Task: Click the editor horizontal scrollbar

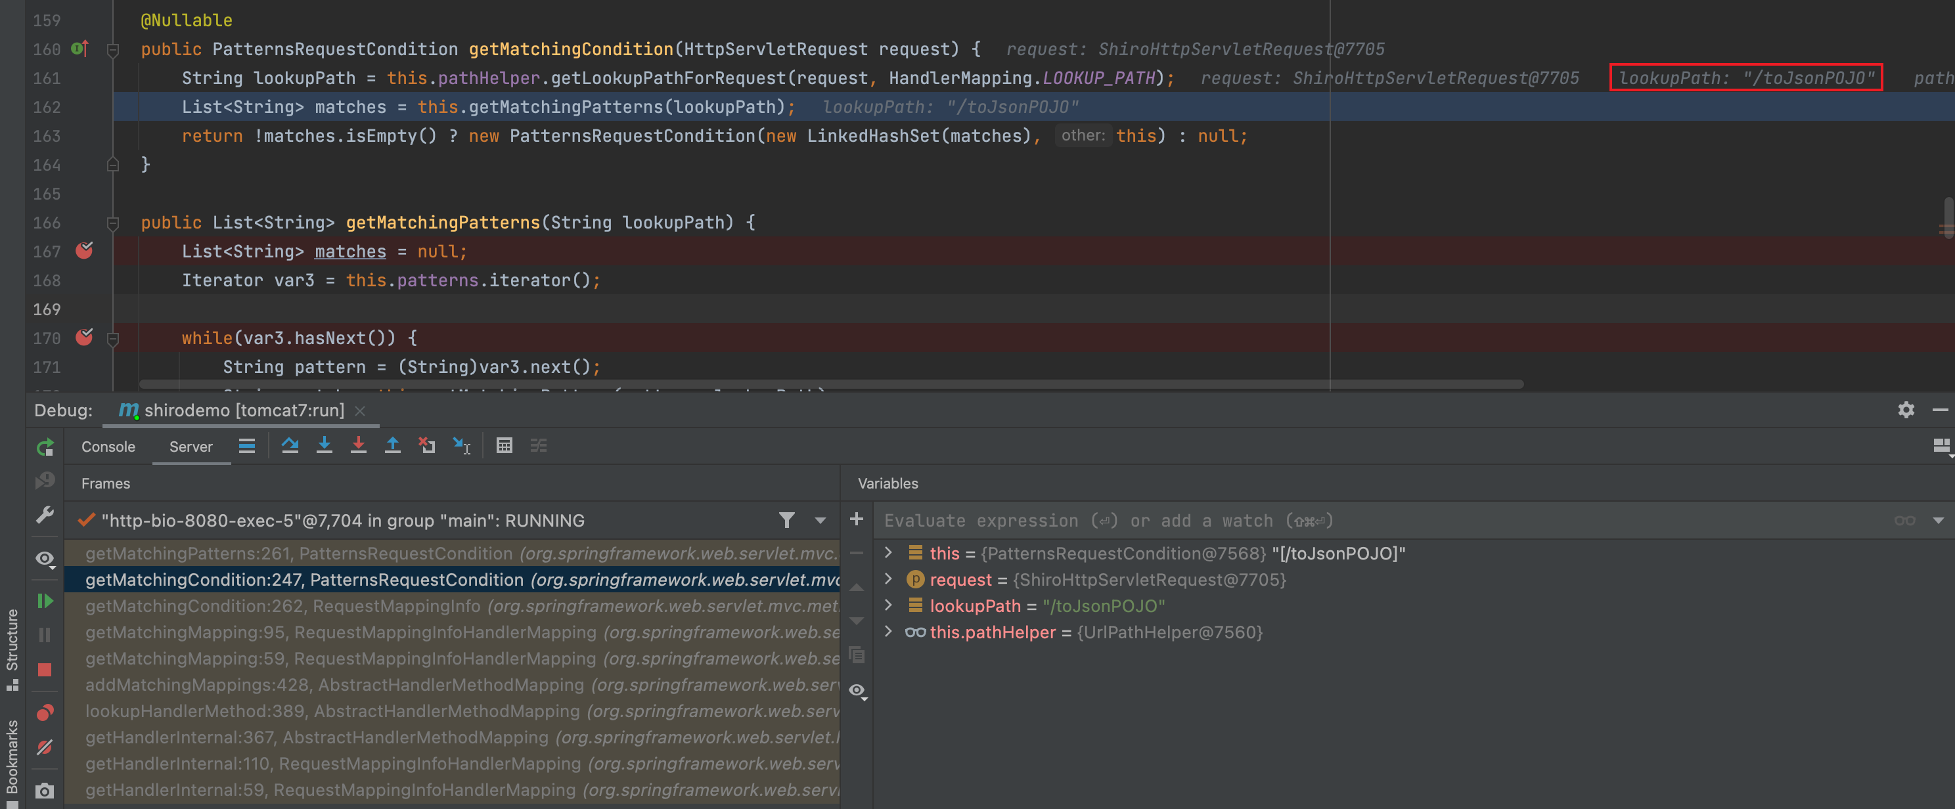Action: tap(831, 384)
